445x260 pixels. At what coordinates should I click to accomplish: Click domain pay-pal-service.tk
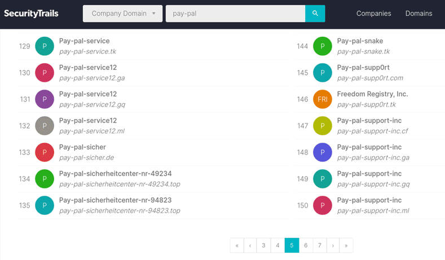[87, 51]
